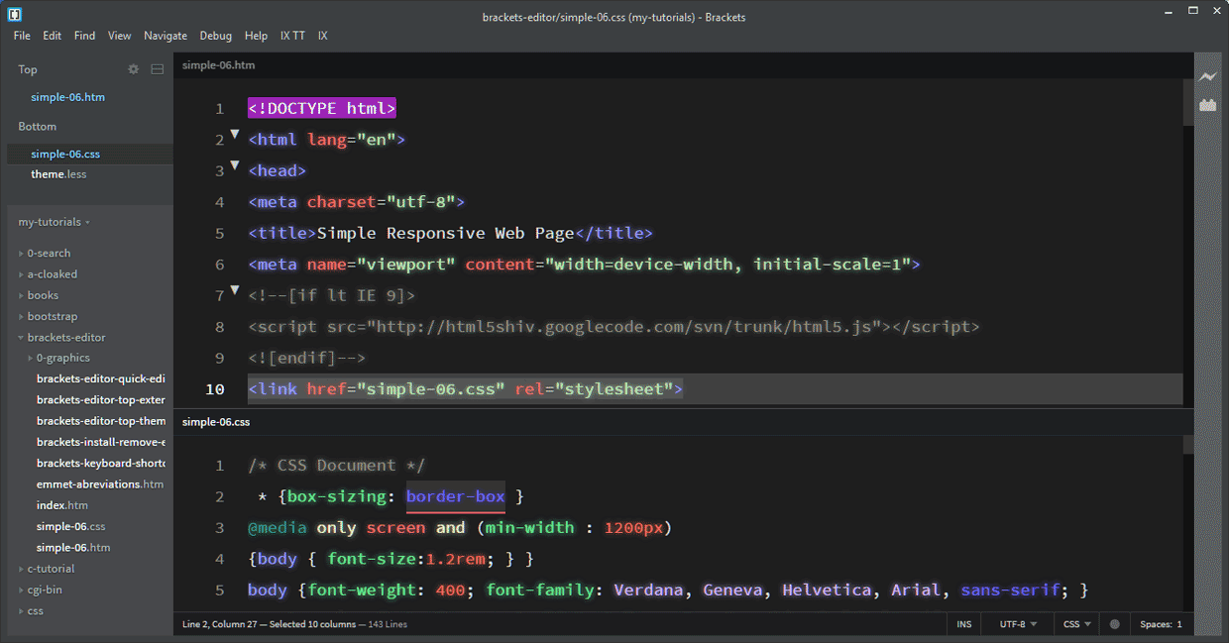Expand the cgi-bin folder
This screenshot has height=643, width=1229.
click(x=46, y=589)
